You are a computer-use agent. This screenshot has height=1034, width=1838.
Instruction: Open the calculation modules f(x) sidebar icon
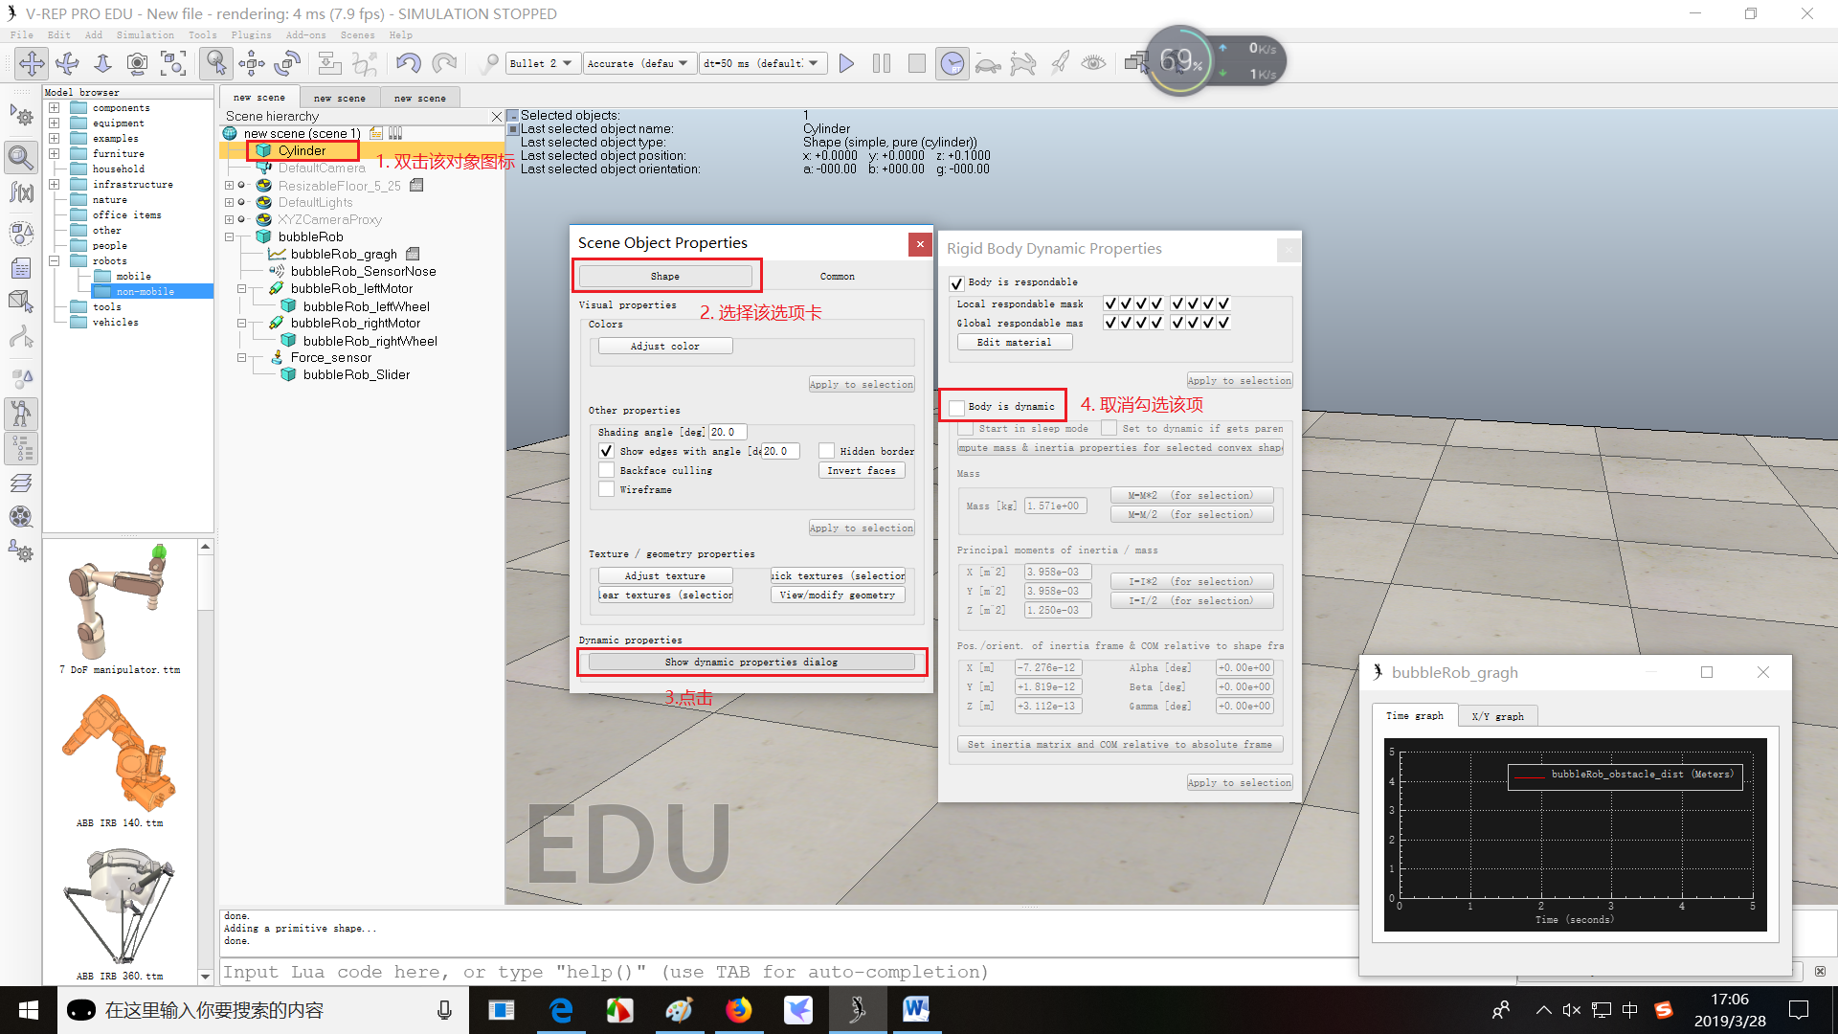(21, 192)
